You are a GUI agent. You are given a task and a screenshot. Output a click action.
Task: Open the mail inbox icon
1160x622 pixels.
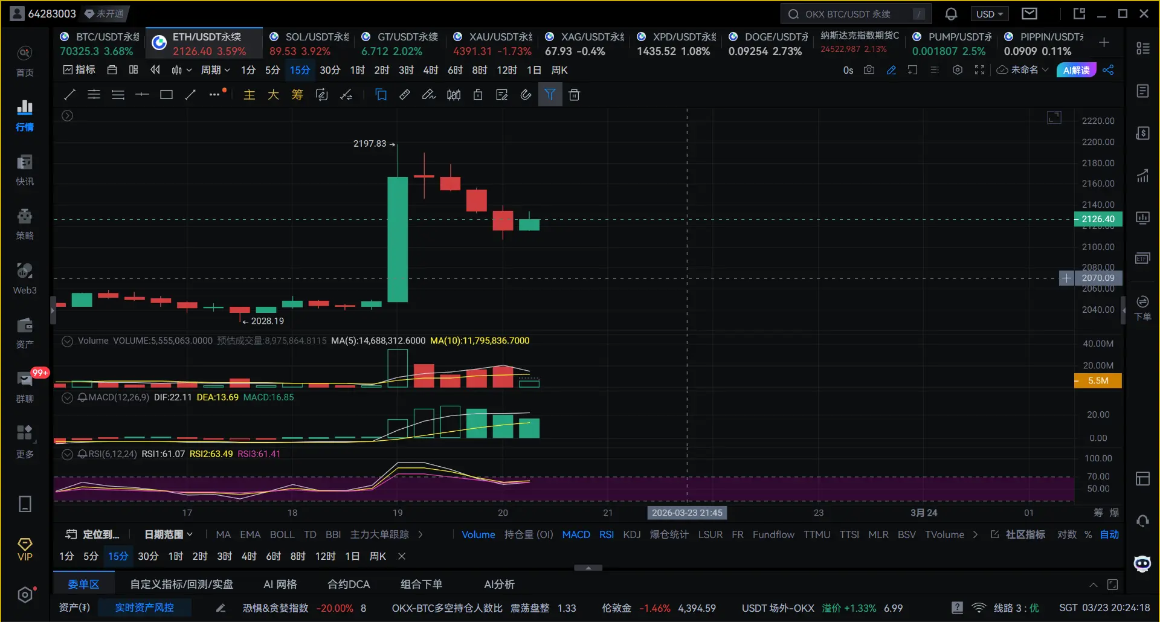[1029, 14]
